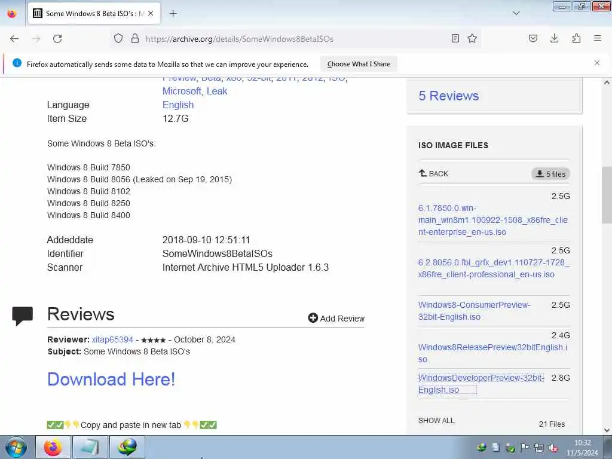Open the globe download manager taskbar app

click(x=127, y=447)
